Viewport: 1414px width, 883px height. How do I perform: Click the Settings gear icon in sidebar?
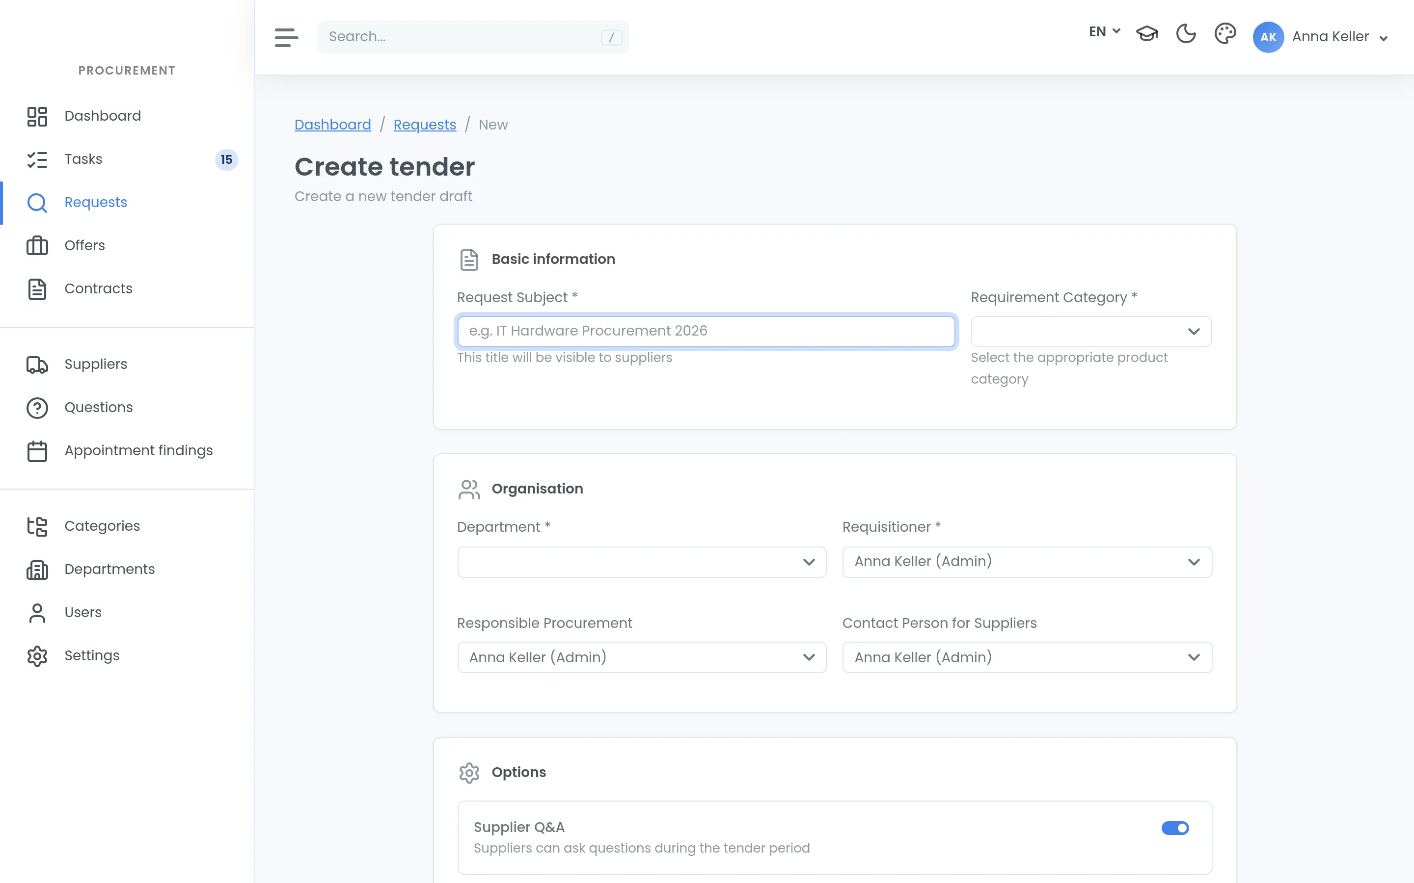pos(37,656)
